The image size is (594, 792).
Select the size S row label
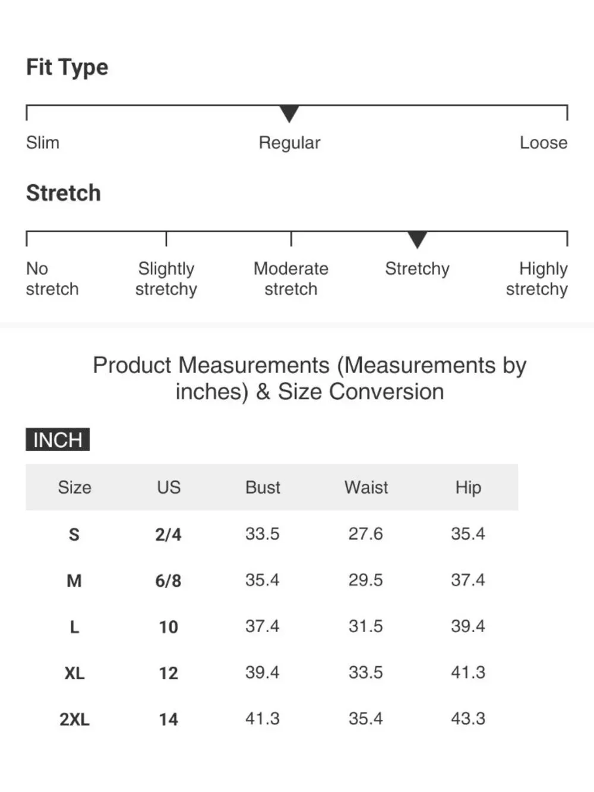coord(74,535)
